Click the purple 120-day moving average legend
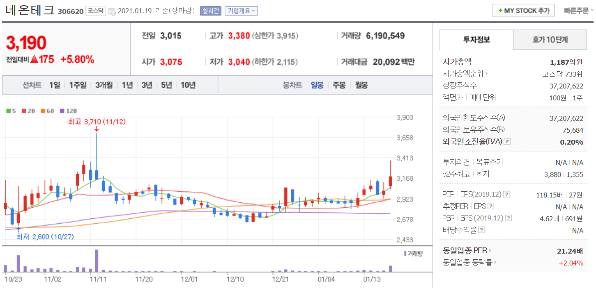Image resolution: width=596 pixels, height=288 pixels. 69,111
